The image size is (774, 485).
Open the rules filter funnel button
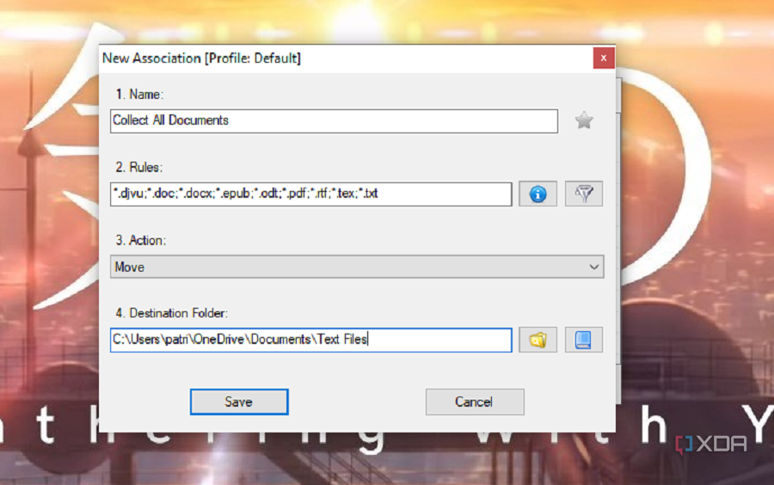(x=583, y=193)
